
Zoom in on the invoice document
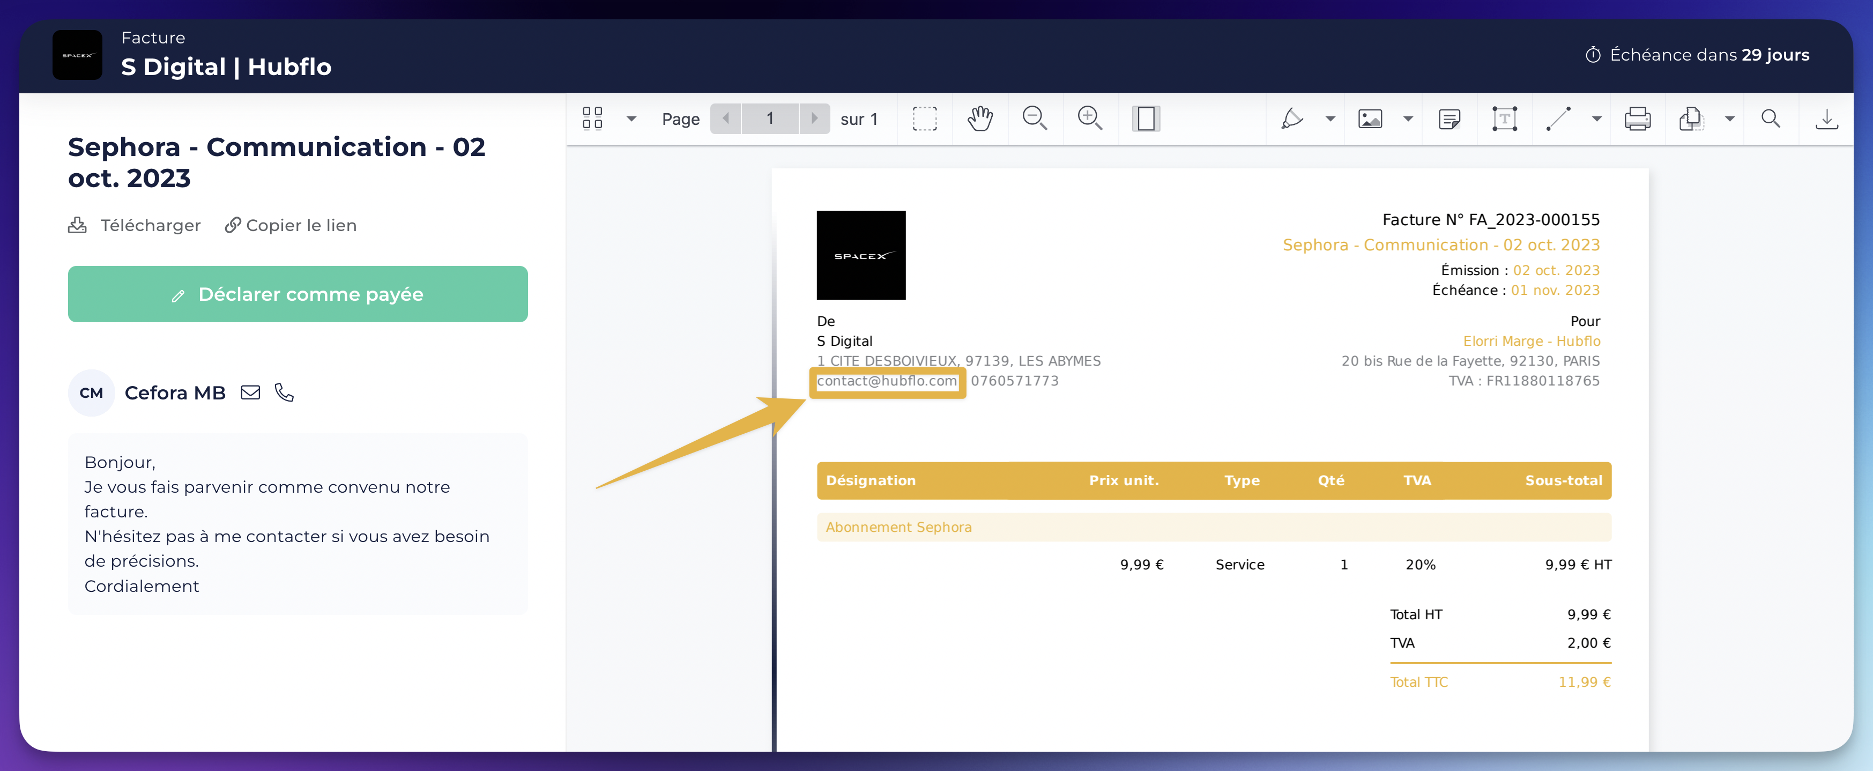(x=1090, y=118)
